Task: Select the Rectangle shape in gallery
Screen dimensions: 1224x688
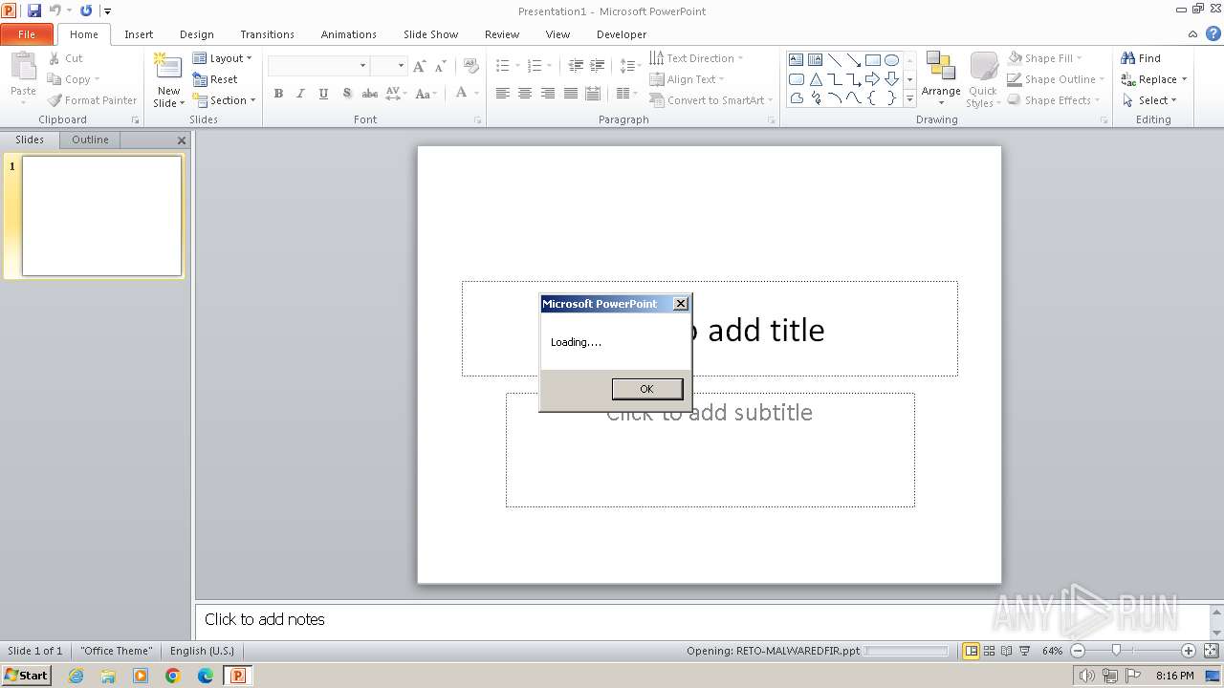Action: point(872,59)
